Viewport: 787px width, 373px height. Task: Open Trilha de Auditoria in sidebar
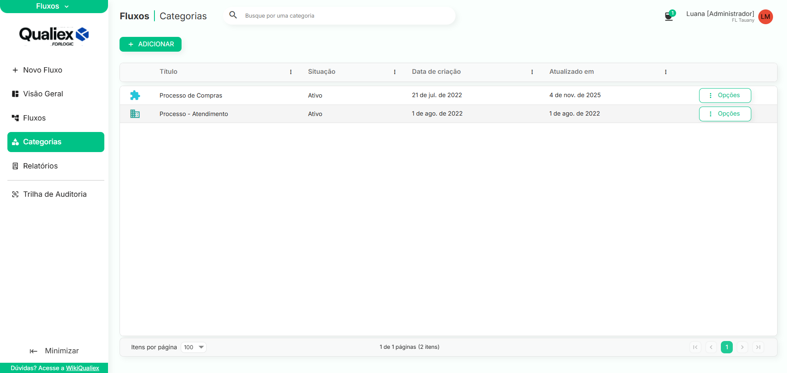coord(55,194)
